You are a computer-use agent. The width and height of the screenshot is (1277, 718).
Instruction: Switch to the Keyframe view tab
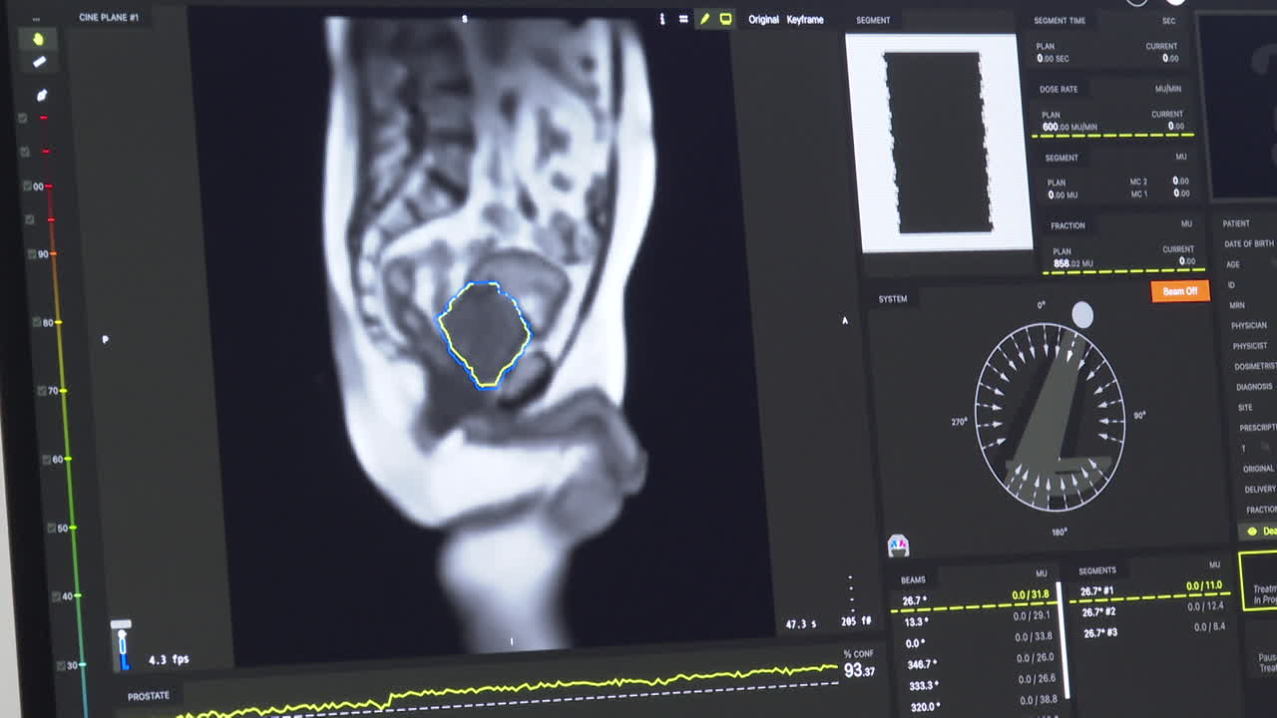coord(804,19)
